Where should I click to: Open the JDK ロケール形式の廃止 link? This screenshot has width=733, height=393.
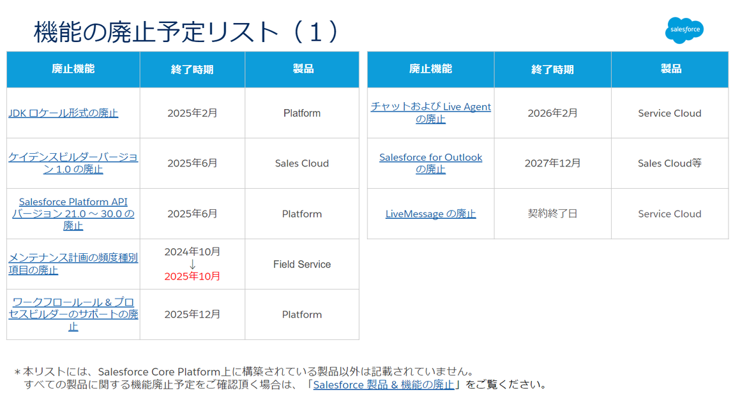(x=63, y=113)
